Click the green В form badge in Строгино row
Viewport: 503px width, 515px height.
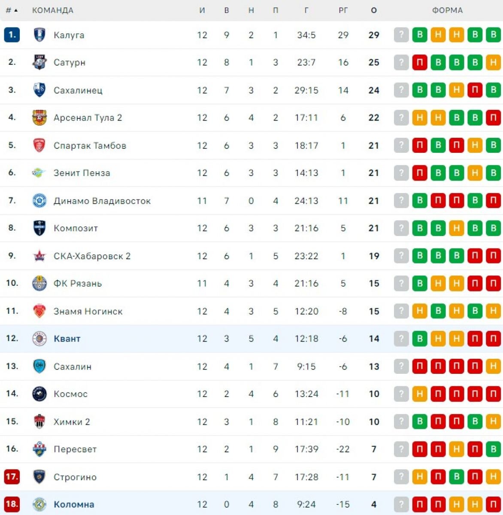457,477
